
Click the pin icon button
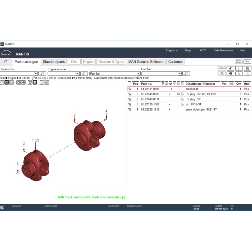(230, 68)
